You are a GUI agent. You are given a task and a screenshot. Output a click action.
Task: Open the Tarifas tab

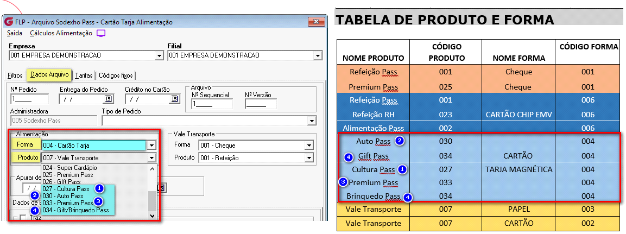point(84,75)
